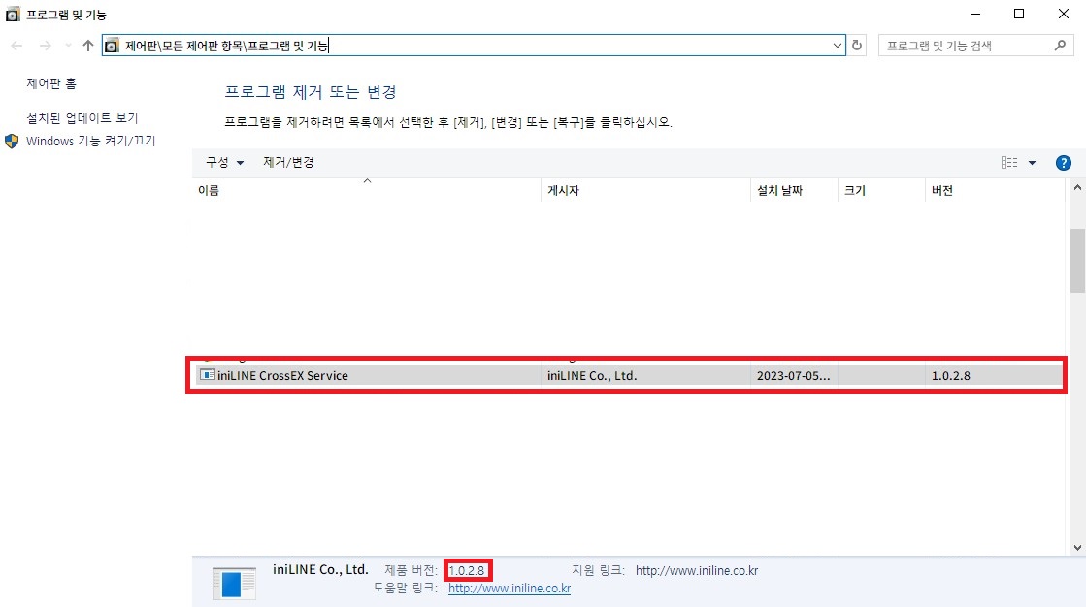Click the scroll up arrow of list
Screen dimensions: 1086x607
click(1077, 187)
